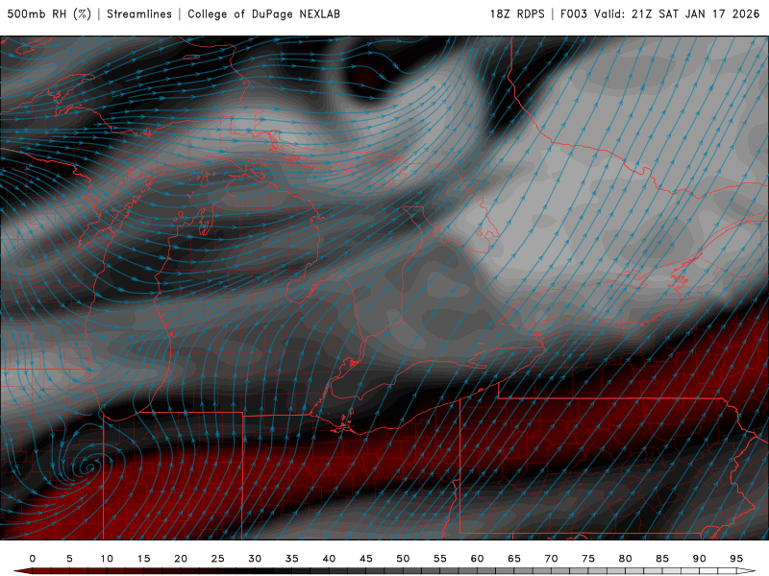
Task: Click the "500mb RH (%)" title text
Action: (49, 13)
